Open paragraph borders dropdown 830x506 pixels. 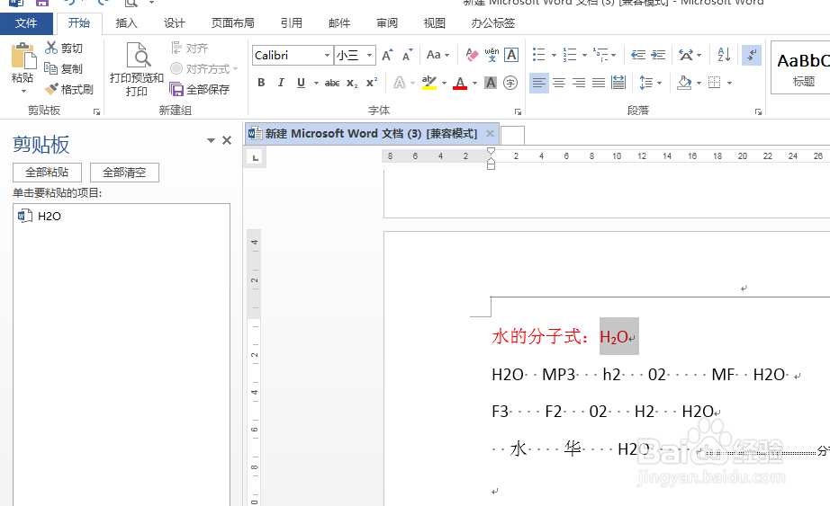pyautogui.click(x=729, y=83)
